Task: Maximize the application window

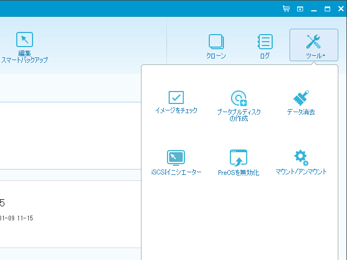Action: pyautogui.click(x=327, y=9)
